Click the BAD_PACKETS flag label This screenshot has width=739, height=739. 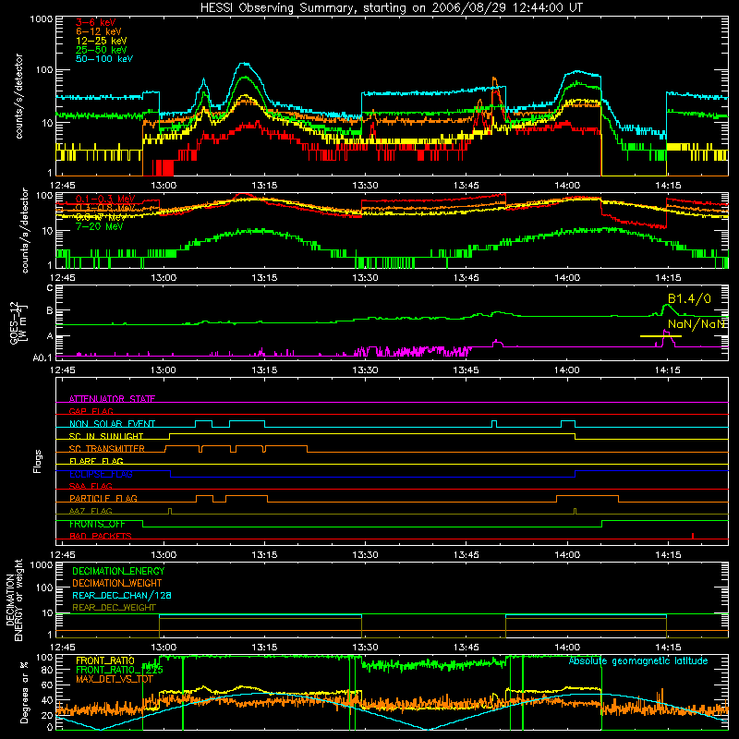point(101,536)
